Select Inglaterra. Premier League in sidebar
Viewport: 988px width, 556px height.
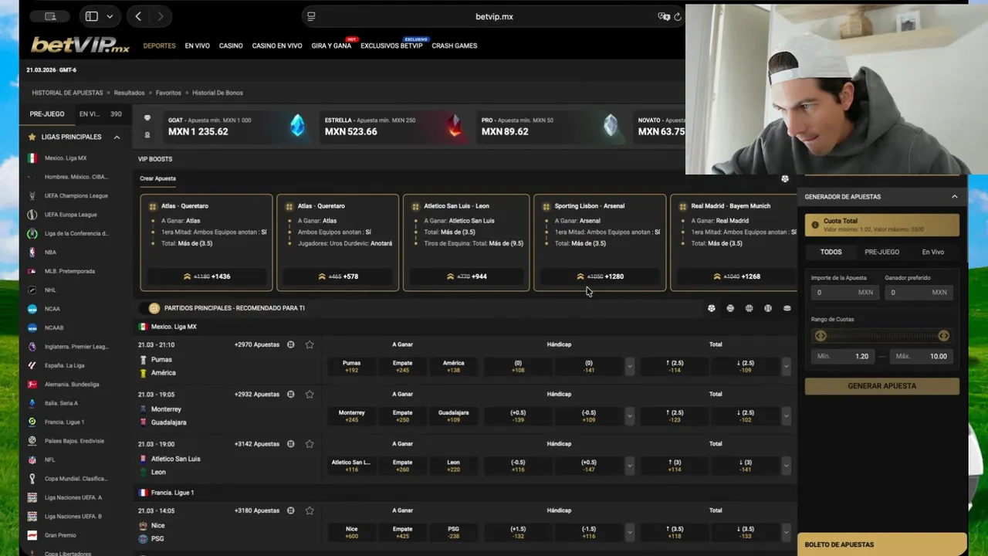(76, 347)
